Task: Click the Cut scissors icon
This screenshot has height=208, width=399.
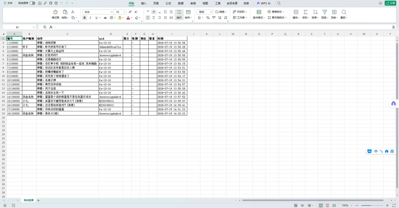Action: tap(73, 12)
